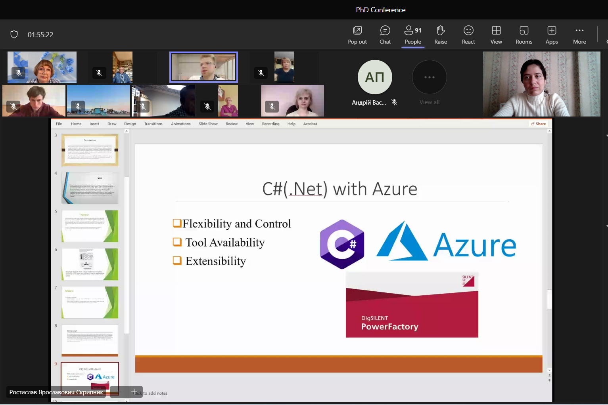Screen dimensions: 608x405
Task: Click the shield security icon beside timer
Action: 14,34
